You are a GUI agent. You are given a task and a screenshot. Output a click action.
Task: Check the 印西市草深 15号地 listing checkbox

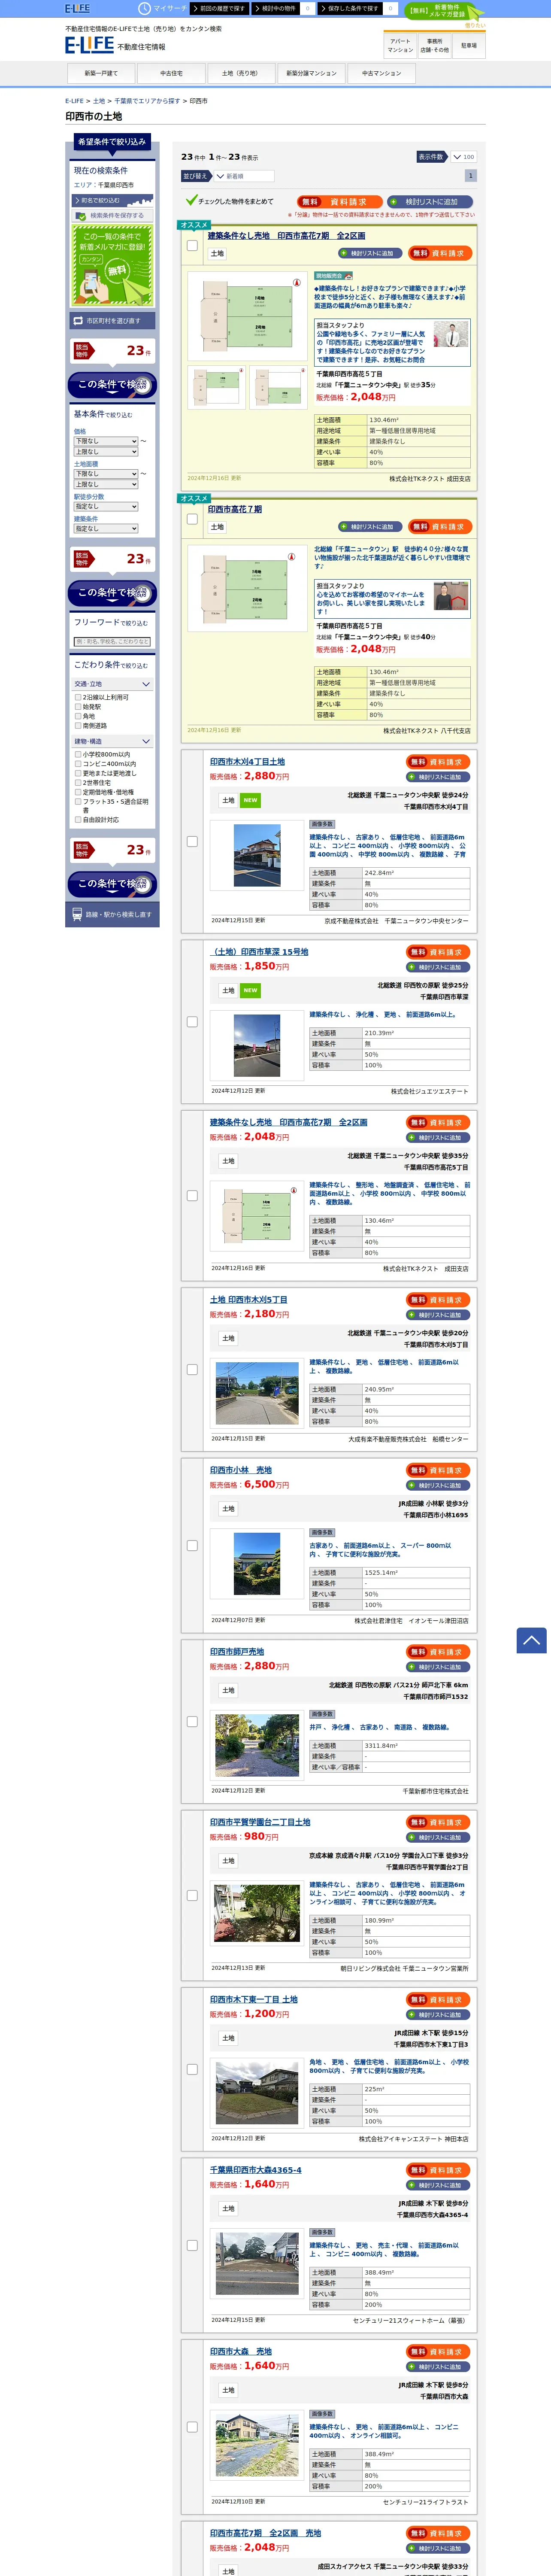point(192,1021)
